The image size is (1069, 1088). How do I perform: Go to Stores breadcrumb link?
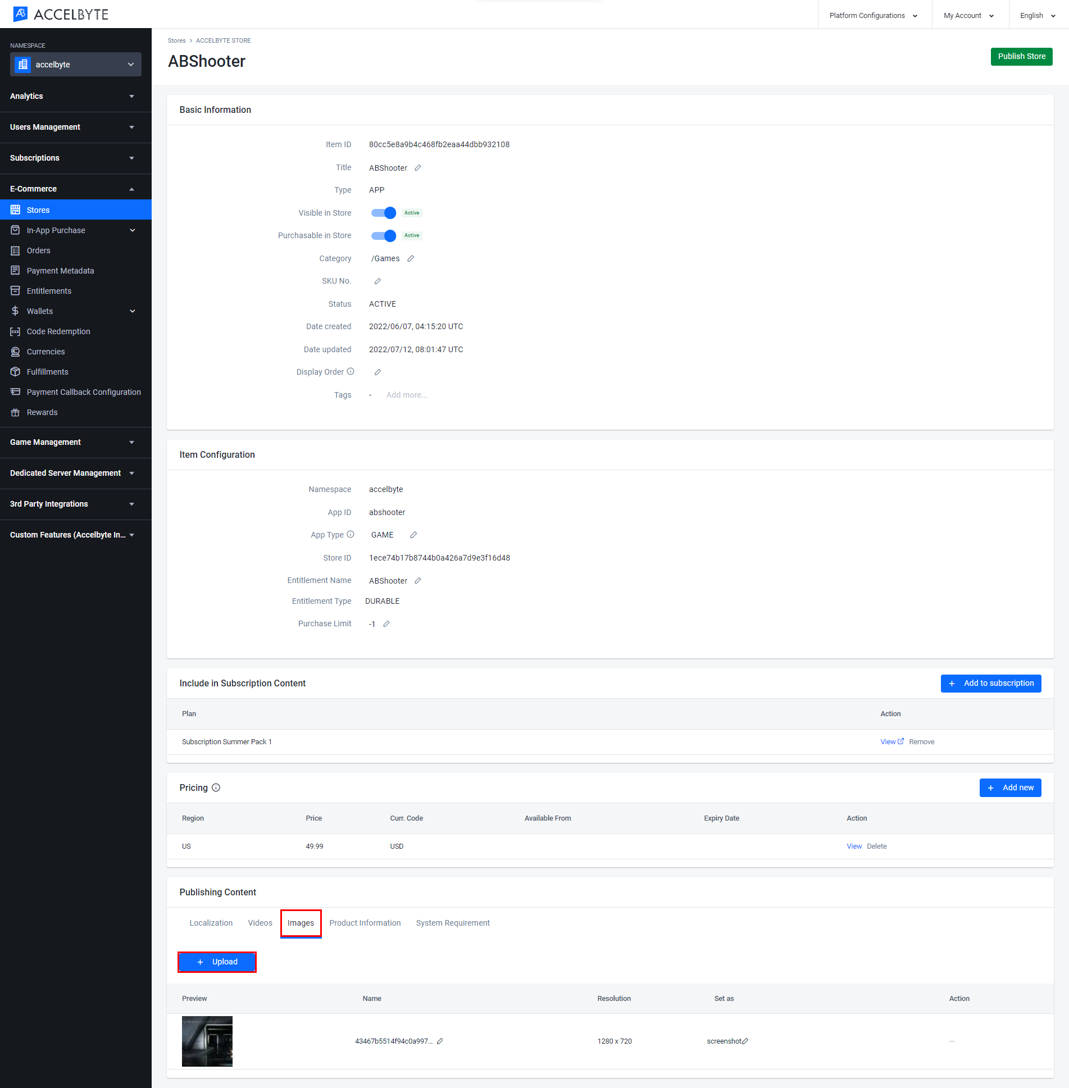click(x=176, y=40)
